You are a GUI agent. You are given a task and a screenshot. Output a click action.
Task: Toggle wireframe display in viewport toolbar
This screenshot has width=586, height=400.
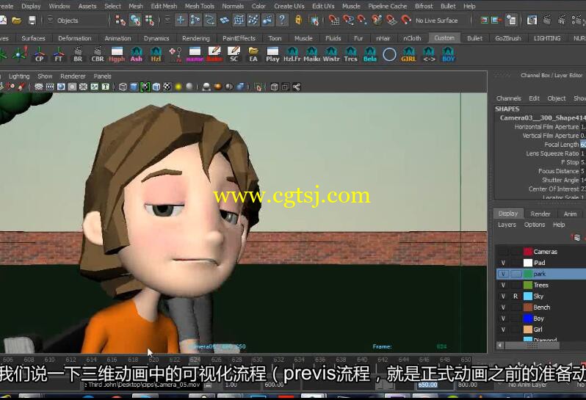pyautogui.click(x=123, y=87)
